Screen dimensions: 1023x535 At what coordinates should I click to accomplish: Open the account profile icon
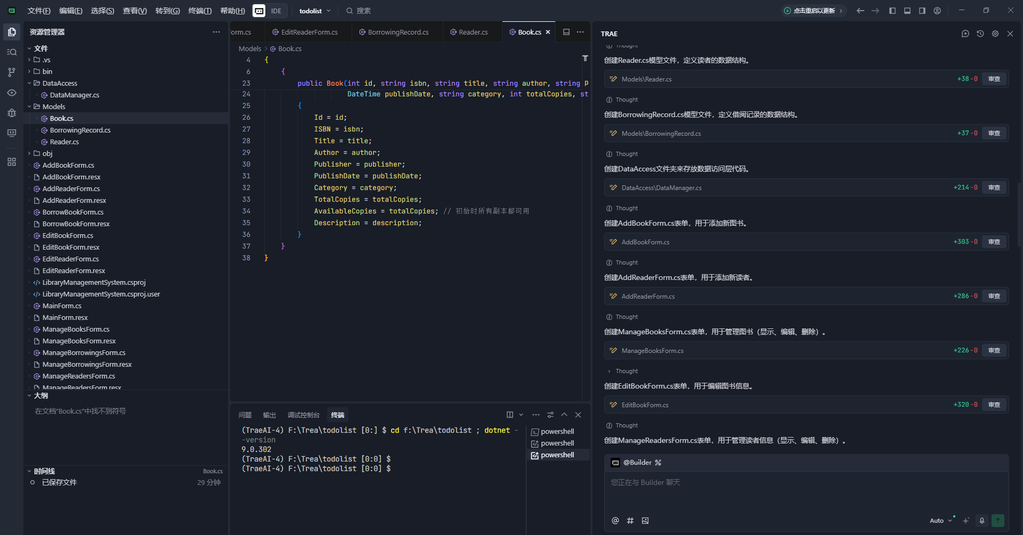(937, 11)
